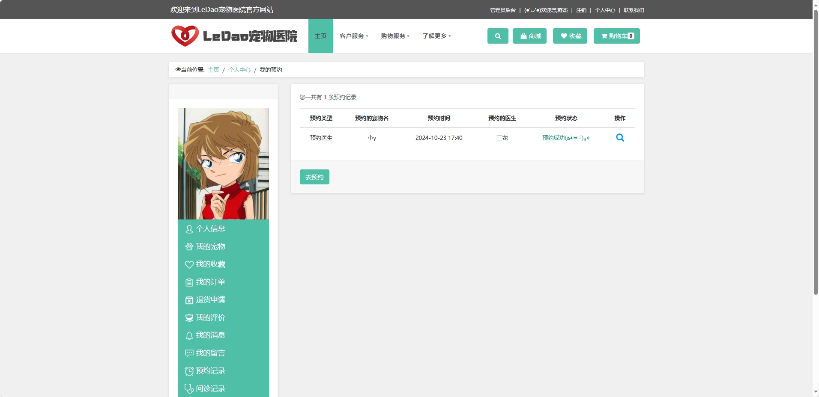Expand the 了解更多 dropdown menu

pyautogui.click(x=436, y=36)
